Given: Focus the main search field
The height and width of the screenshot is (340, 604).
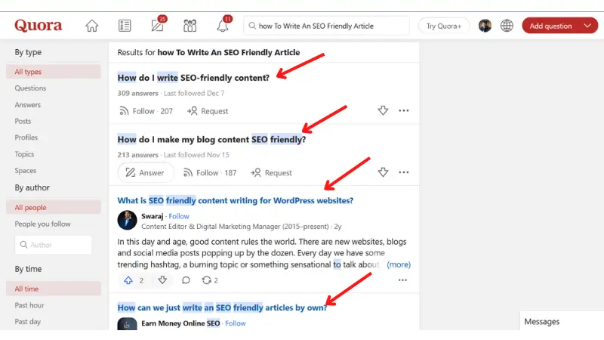Looking at the screenshot, I should (326, 26).
